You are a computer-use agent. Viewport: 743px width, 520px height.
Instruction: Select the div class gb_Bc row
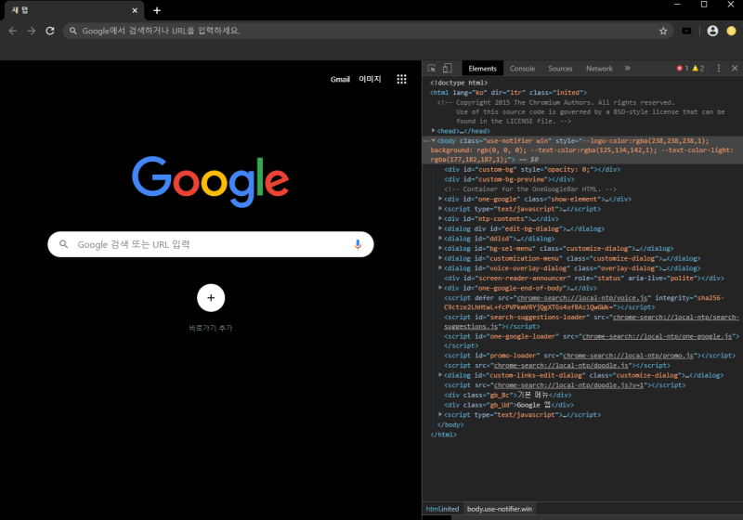click(507, 395)
